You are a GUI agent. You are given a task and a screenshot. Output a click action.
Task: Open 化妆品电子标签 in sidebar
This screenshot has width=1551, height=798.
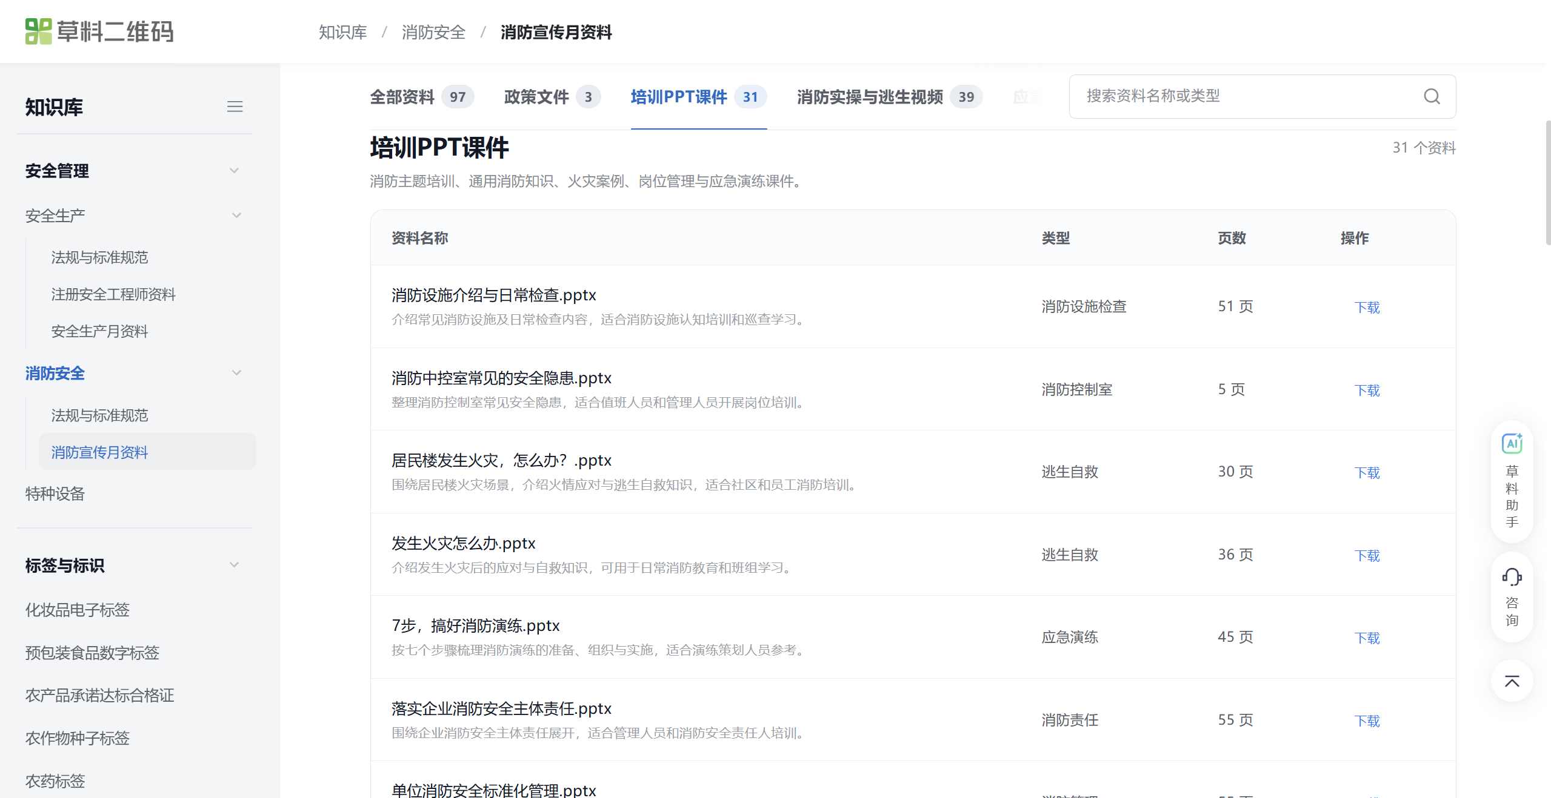pos(78,610)
